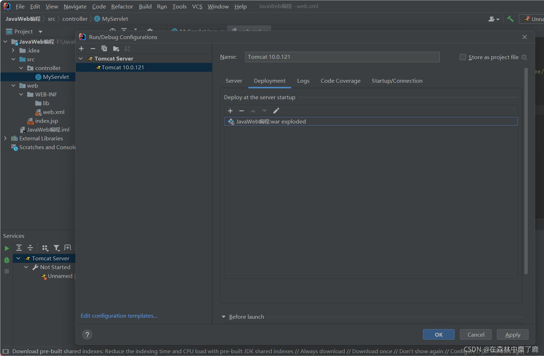The width and height of the screenshot is (544, 356).
Task: Remove selected run configuration minus icon
Action: tap(93, 49)
